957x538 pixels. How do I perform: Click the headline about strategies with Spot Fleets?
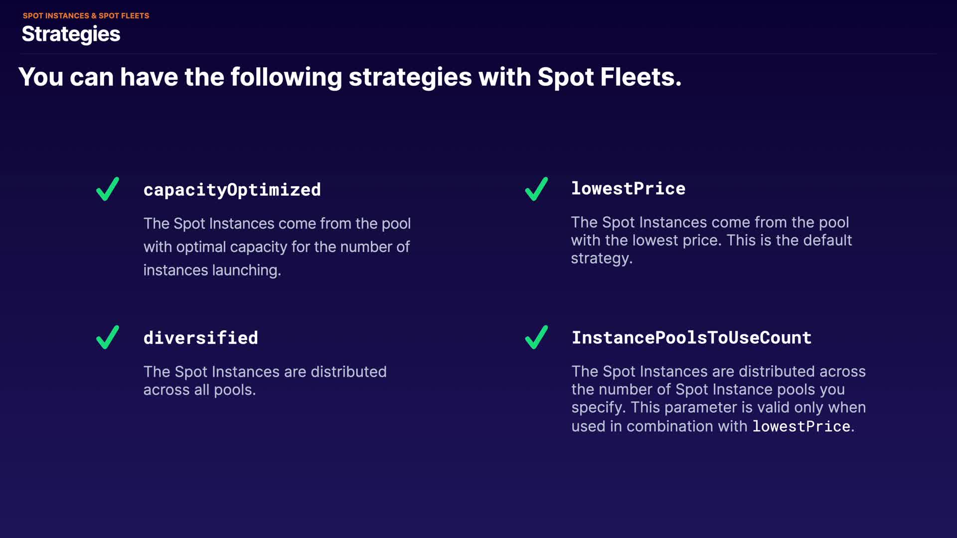coord(350,77)
